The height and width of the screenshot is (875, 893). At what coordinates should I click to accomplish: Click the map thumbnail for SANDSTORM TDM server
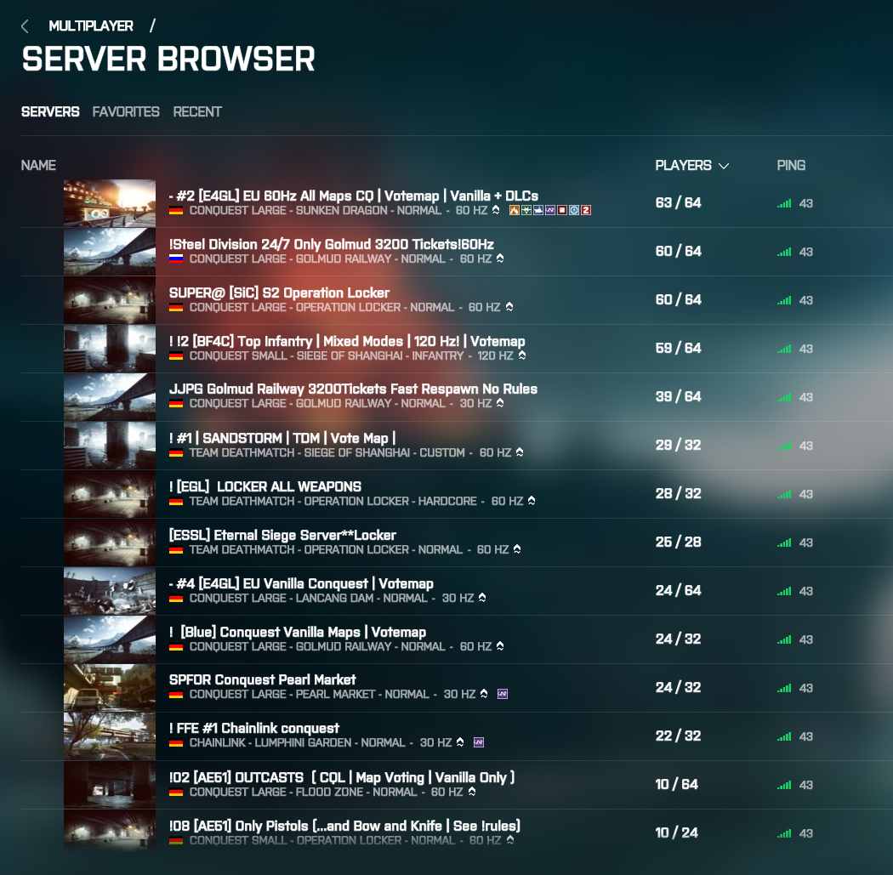(x=110, y=446)
